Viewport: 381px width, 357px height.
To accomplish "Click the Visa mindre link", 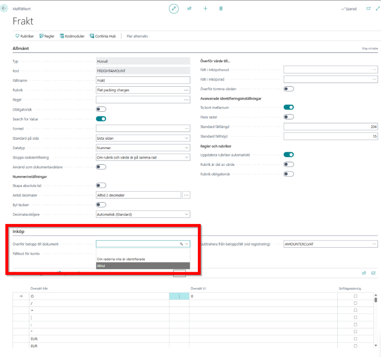I will pyautogui.click(x=369, y=48).
